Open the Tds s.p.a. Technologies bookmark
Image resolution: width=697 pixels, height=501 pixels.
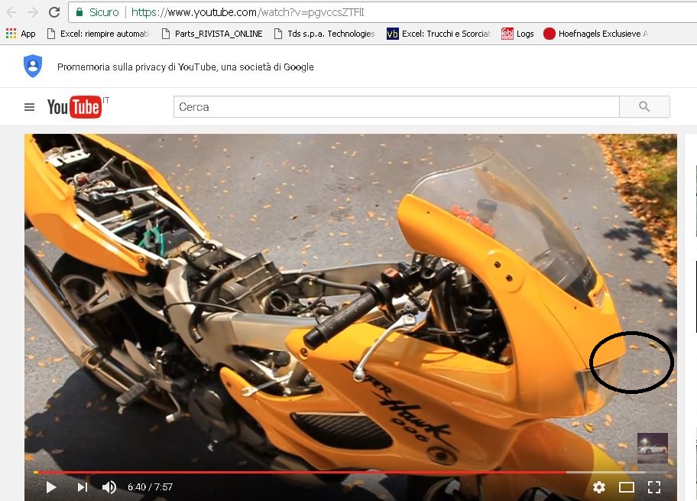point(325,34)
